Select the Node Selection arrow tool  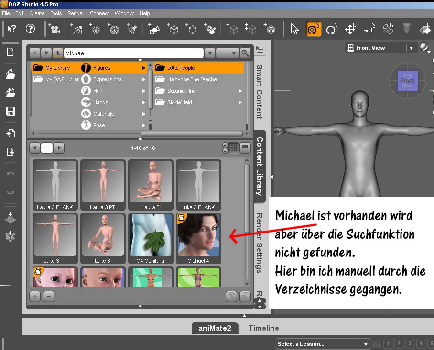294,29
